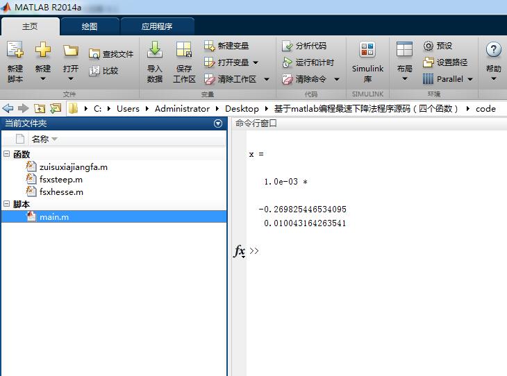Switch to the Home (主页) tab
This screenshot has width=507, height=376.
click(x=30, y=26)
